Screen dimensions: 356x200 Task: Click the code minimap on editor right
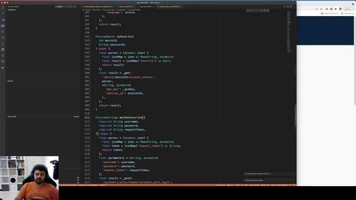coord(289,32)
